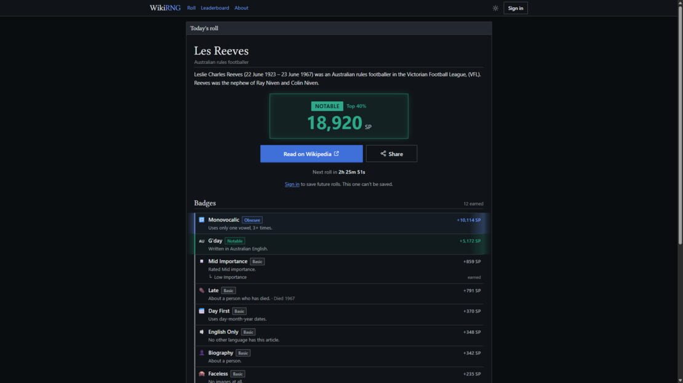Click the Notable tag on G'day badge

coord(235,241)
